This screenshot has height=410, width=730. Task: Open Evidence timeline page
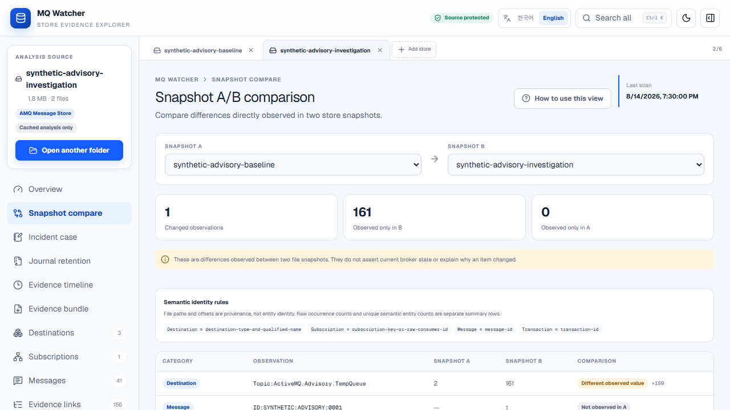coord(69,285)
